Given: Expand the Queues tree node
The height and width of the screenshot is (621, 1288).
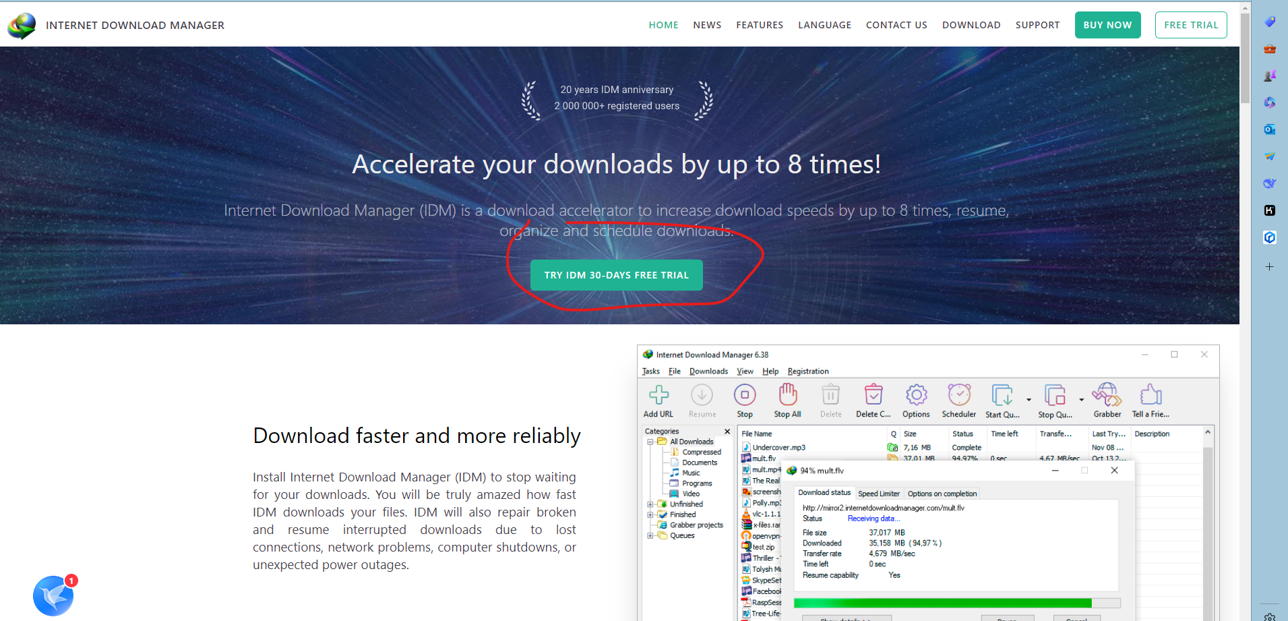Looking at the screenshot, I should point(650,536).
